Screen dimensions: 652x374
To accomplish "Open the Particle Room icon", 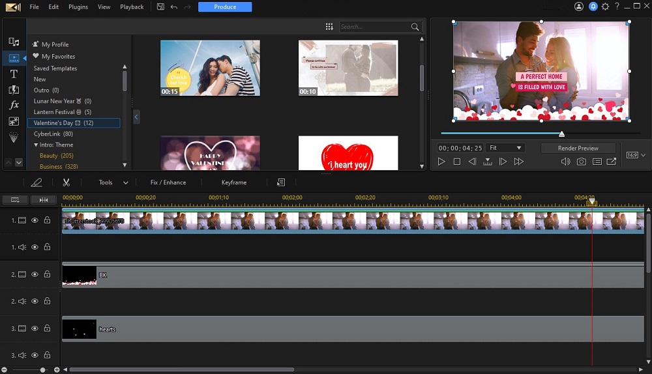I will [x=14, y=137].
